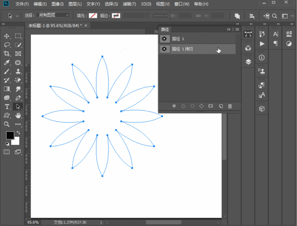Click the fill color swatch 填充
The width and height of the screenshot is (297, 226).
click(x=93, y=16)
